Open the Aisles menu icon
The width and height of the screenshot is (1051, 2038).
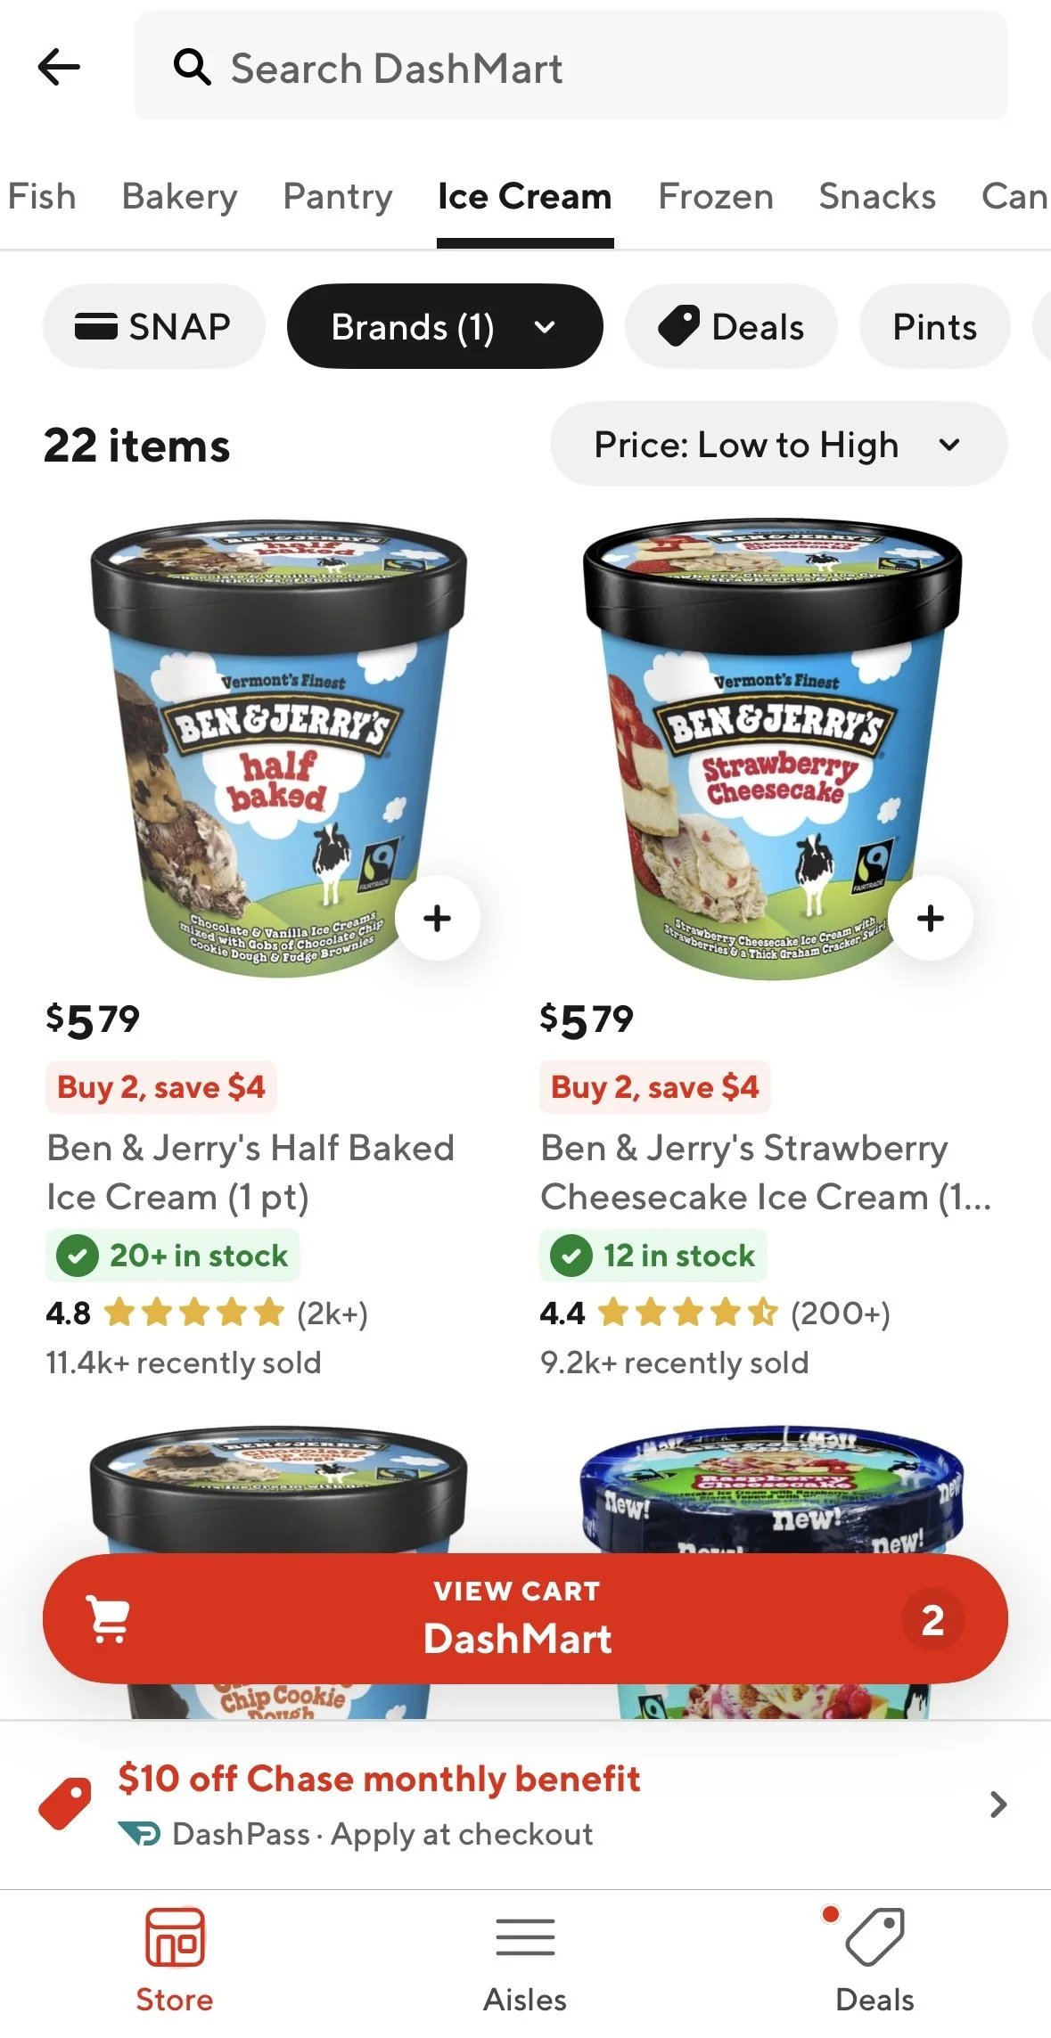click(525, 1937)
